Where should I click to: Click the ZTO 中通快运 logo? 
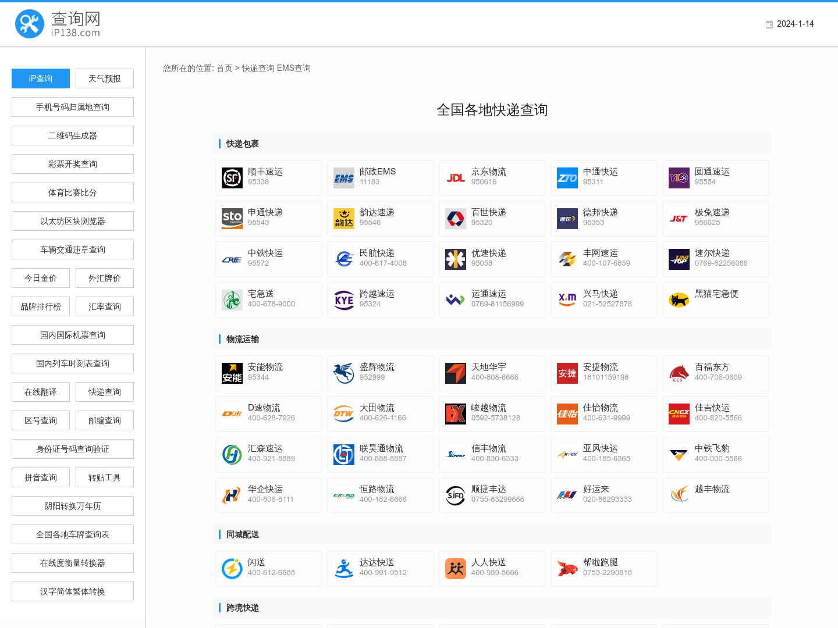(567, 178)
